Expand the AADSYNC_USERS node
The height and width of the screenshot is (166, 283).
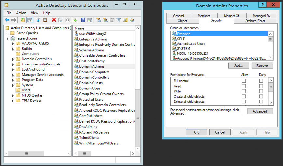point(13,44)
